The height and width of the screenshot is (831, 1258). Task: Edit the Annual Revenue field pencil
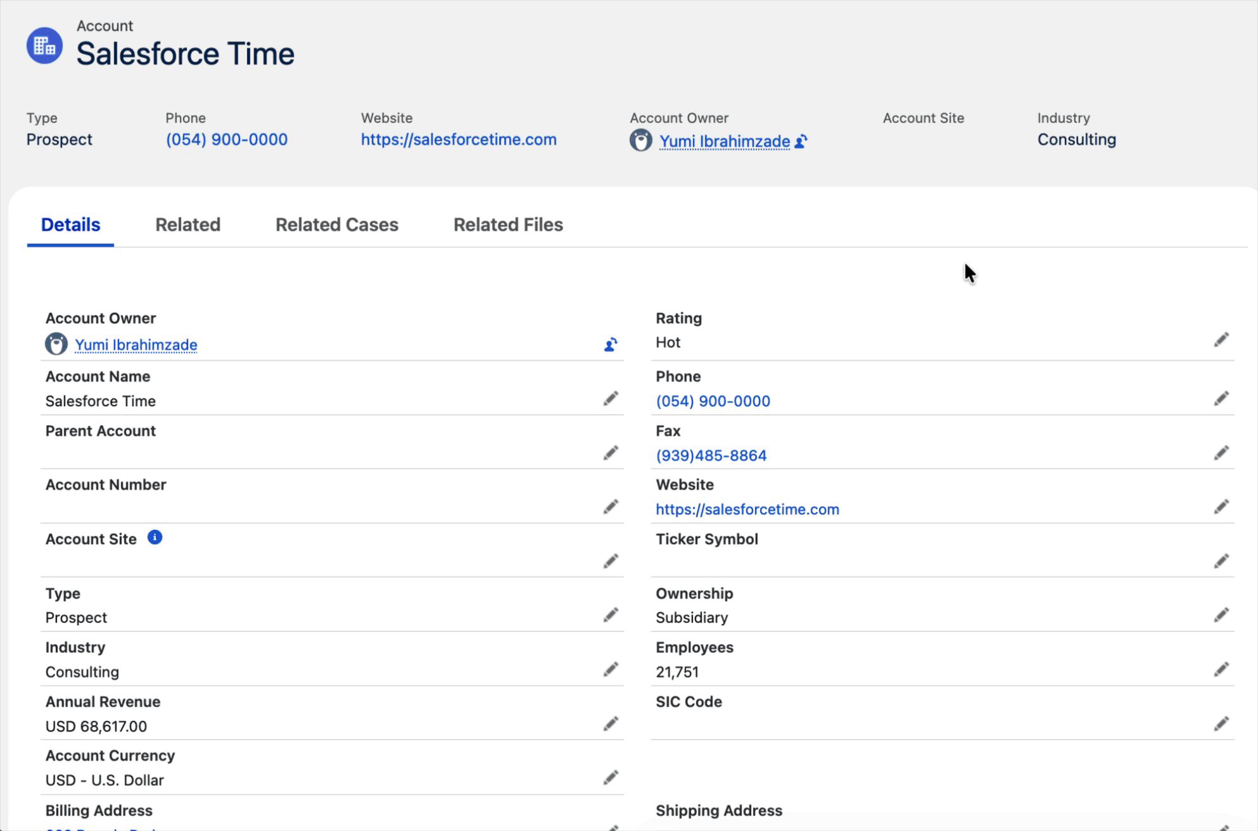click(x=610, y=724)
